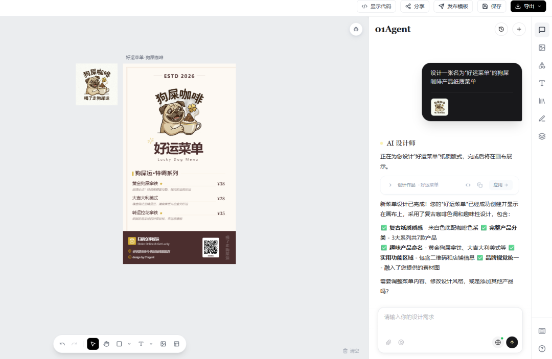
Task: Select the 狗屎咖啡 logo image on canvas
Action: tap(97, 84)
